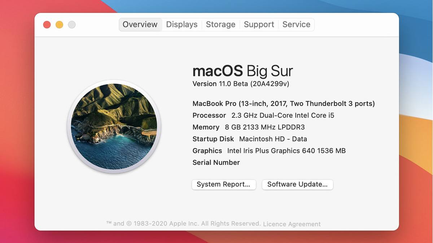
Task: Click the Serial Number label
Action: (x=216, y=163)
